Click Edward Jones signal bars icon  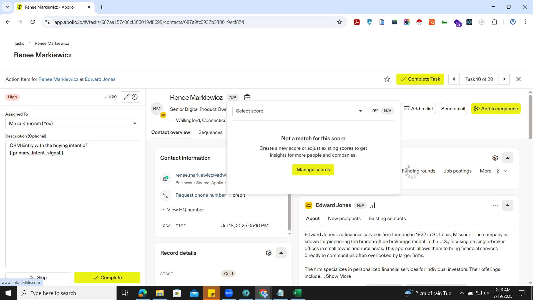[x=373, y=205]
